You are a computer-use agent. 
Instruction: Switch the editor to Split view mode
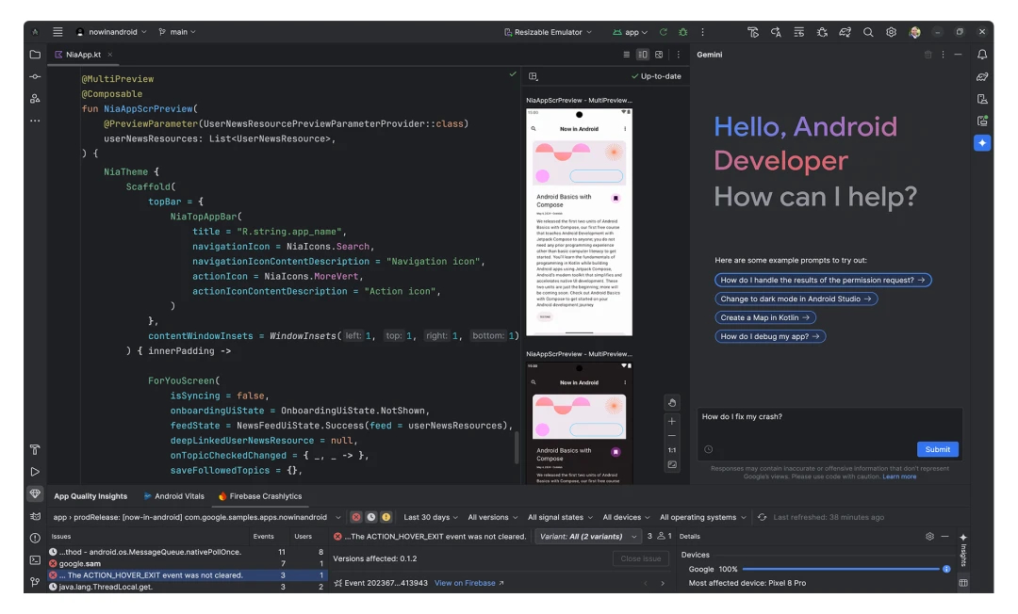pos(644,54)
